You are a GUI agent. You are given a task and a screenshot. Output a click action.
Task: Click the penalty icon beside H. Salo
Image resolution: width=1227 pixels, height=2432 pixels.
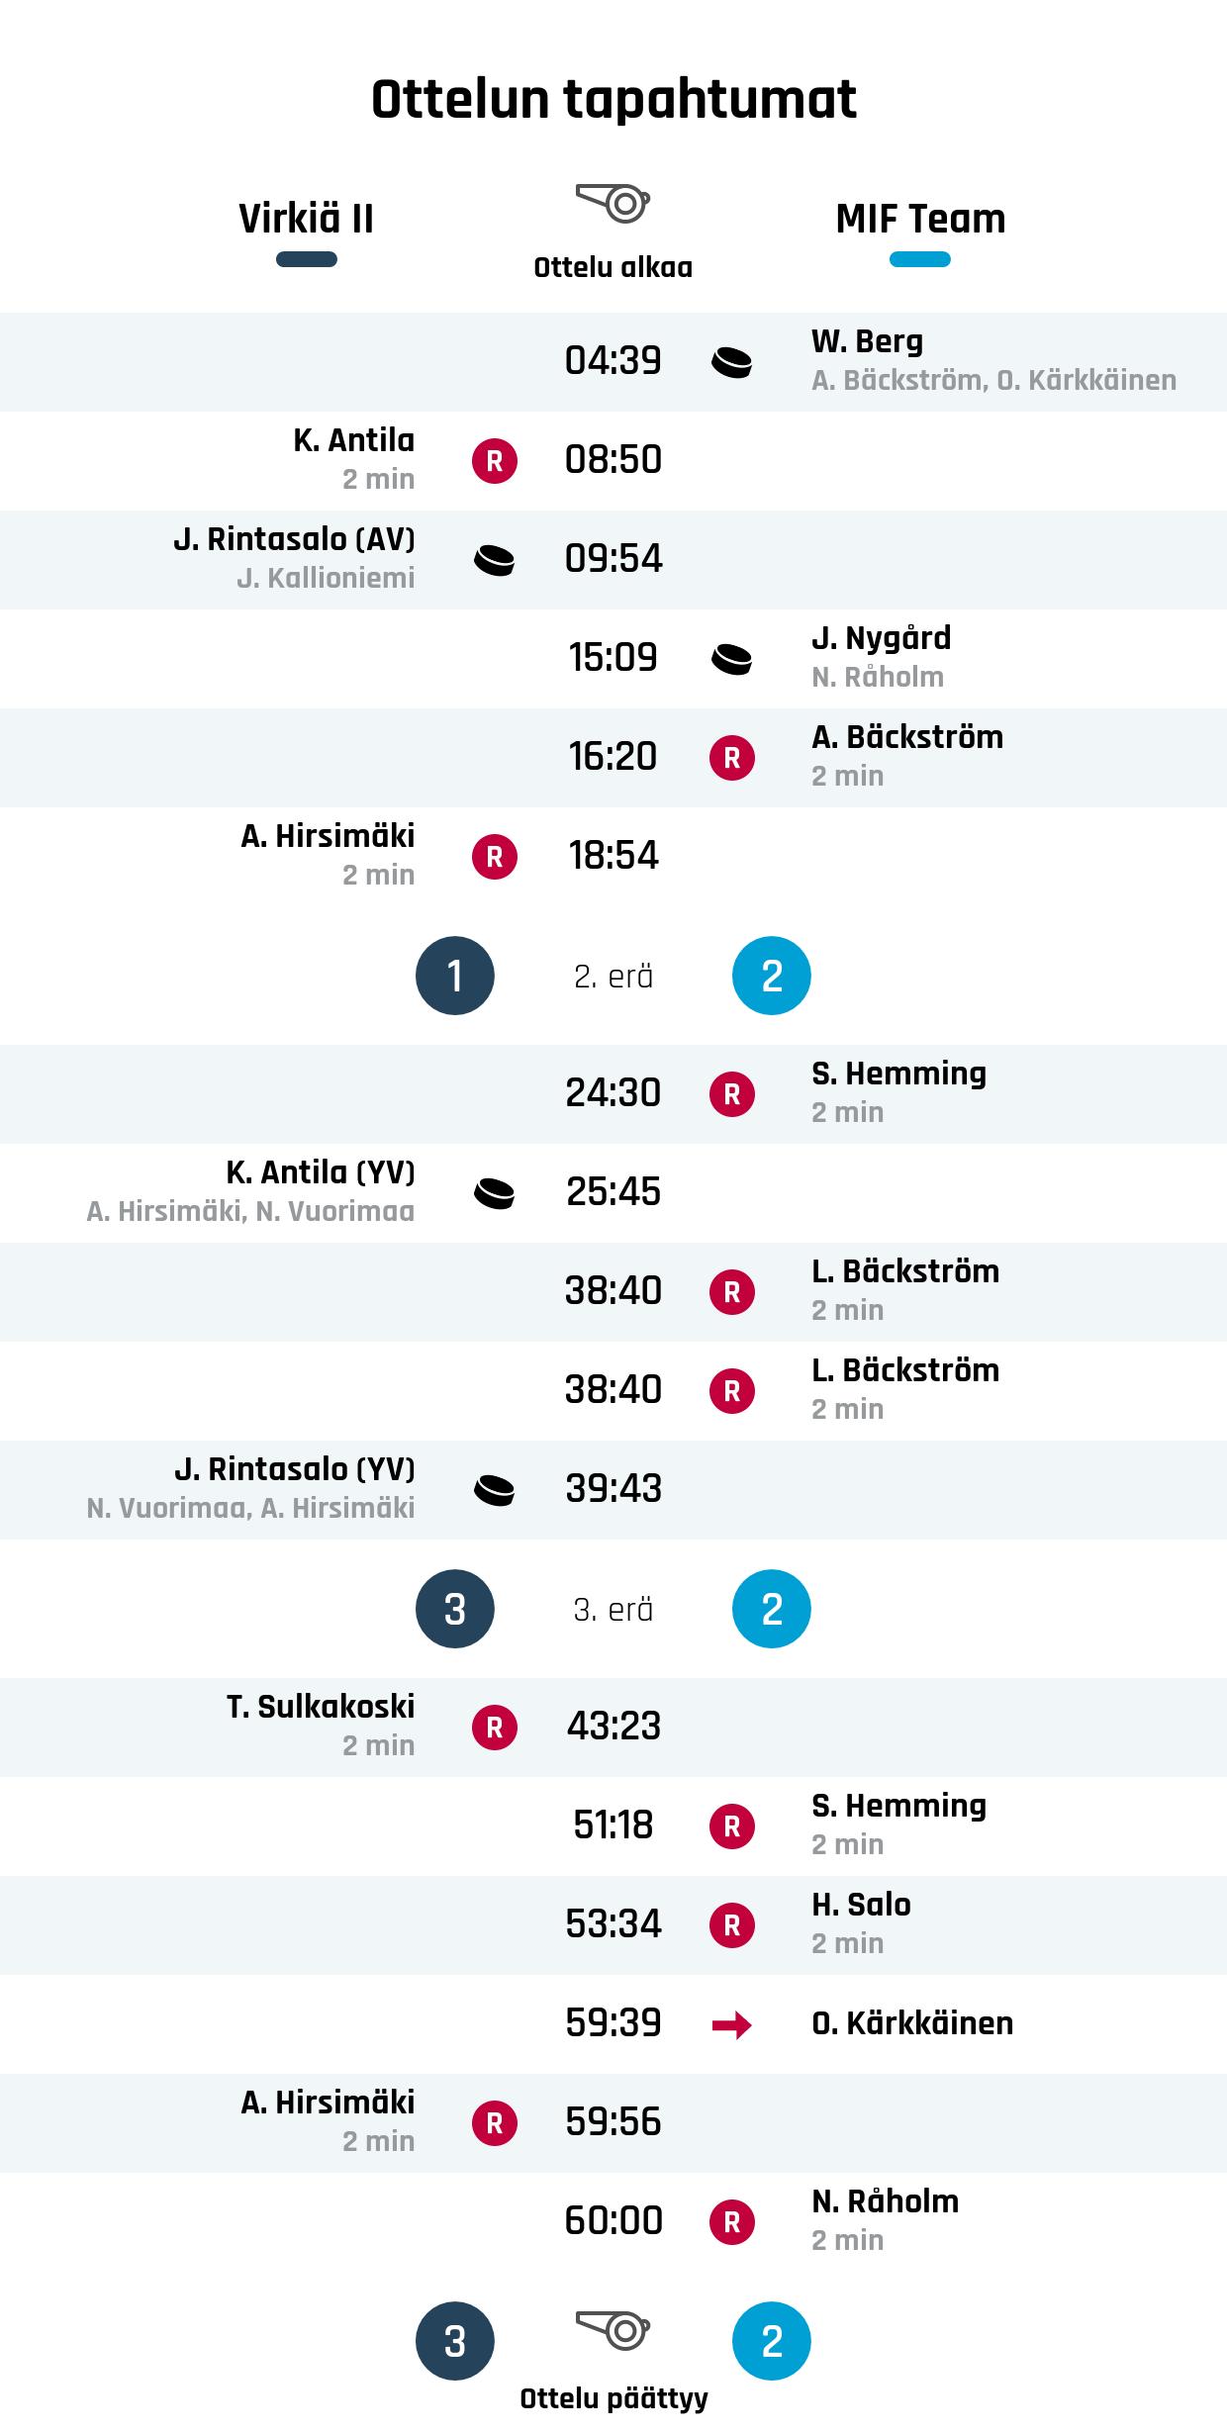(731, 1925)
